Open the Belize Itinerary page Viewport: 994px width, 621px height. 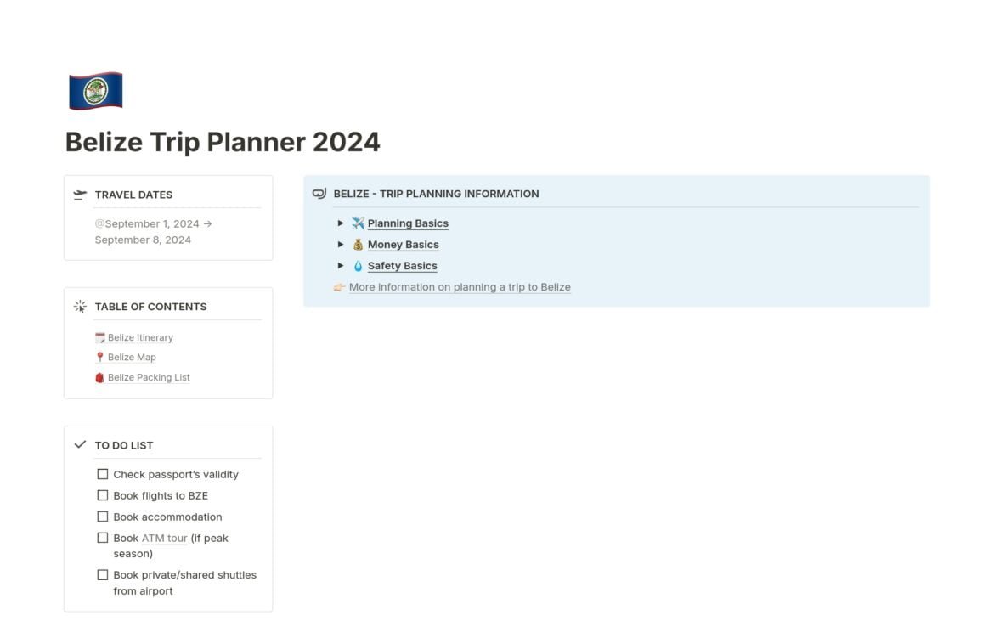(140, 337)
